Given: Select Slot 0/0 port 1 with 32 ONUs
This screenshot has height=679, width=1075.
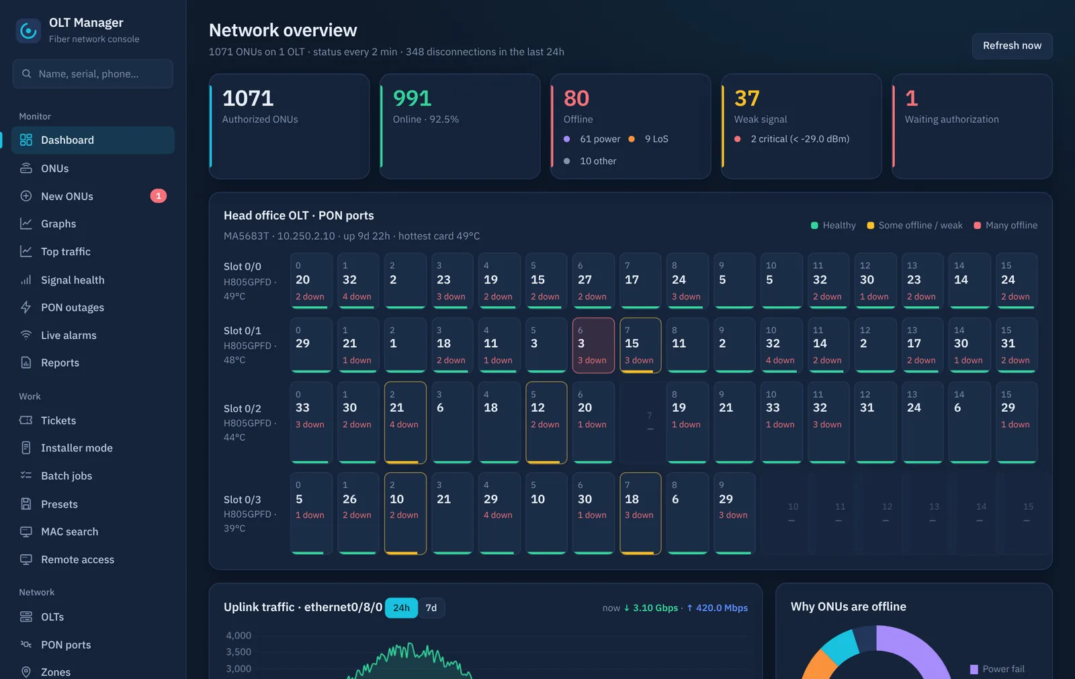Looking at the screenshot, I should pos(358,281).
